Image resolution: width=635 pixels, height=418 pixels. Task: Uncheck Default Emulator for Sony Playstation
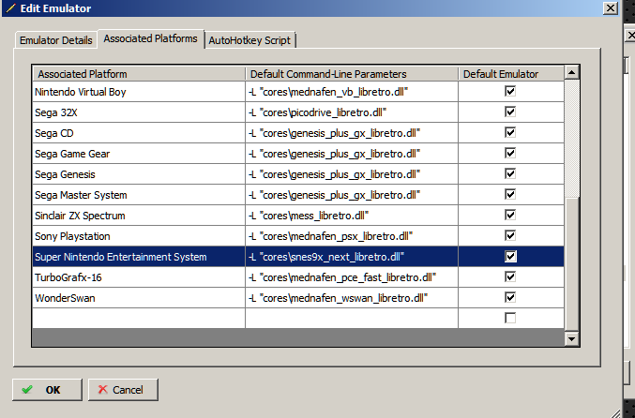point(510,235)
